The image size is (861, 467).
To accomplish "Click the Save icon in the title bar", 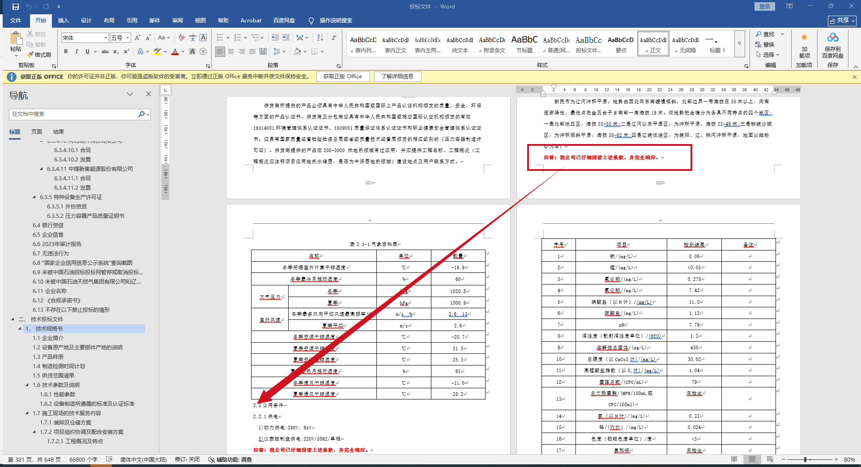I will [16, 6].
